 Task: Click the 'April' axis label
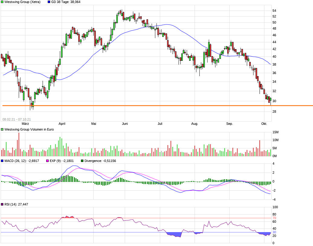[62, 124]
